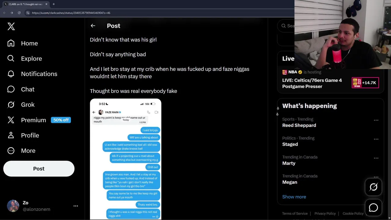Viewport: 391px width, 220px height.
Task: Click the NBA verified badge
Action: (x=300, y=72)
